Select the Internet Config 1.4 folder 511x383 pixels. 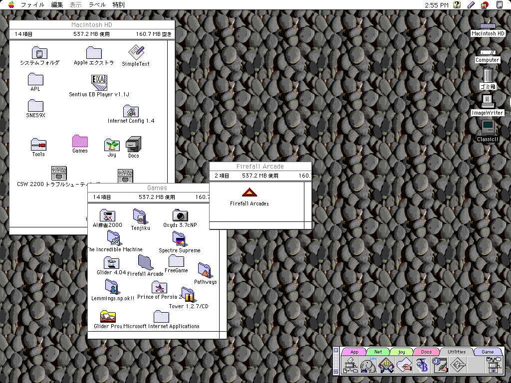click(x=131, y=111)
